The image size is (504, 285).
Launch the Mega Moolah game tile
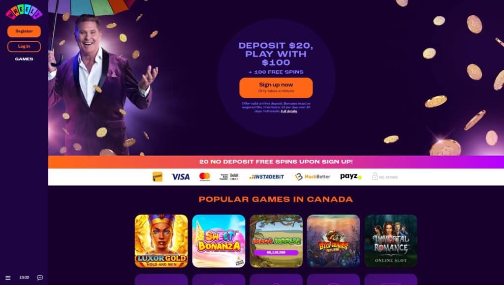pos(276,241)
